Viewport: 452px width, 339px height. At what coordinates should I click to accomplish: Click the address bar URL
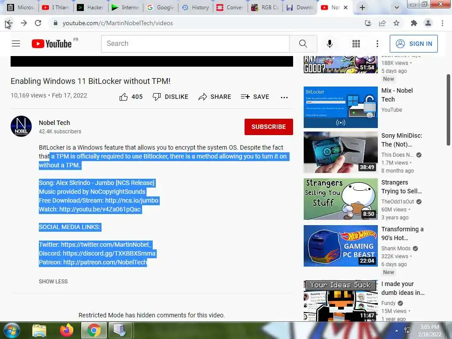[117, 23]
